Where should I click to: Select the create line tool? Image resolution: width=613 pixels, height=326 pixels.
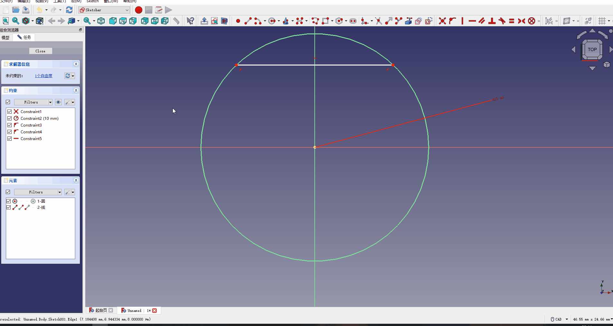248,21
